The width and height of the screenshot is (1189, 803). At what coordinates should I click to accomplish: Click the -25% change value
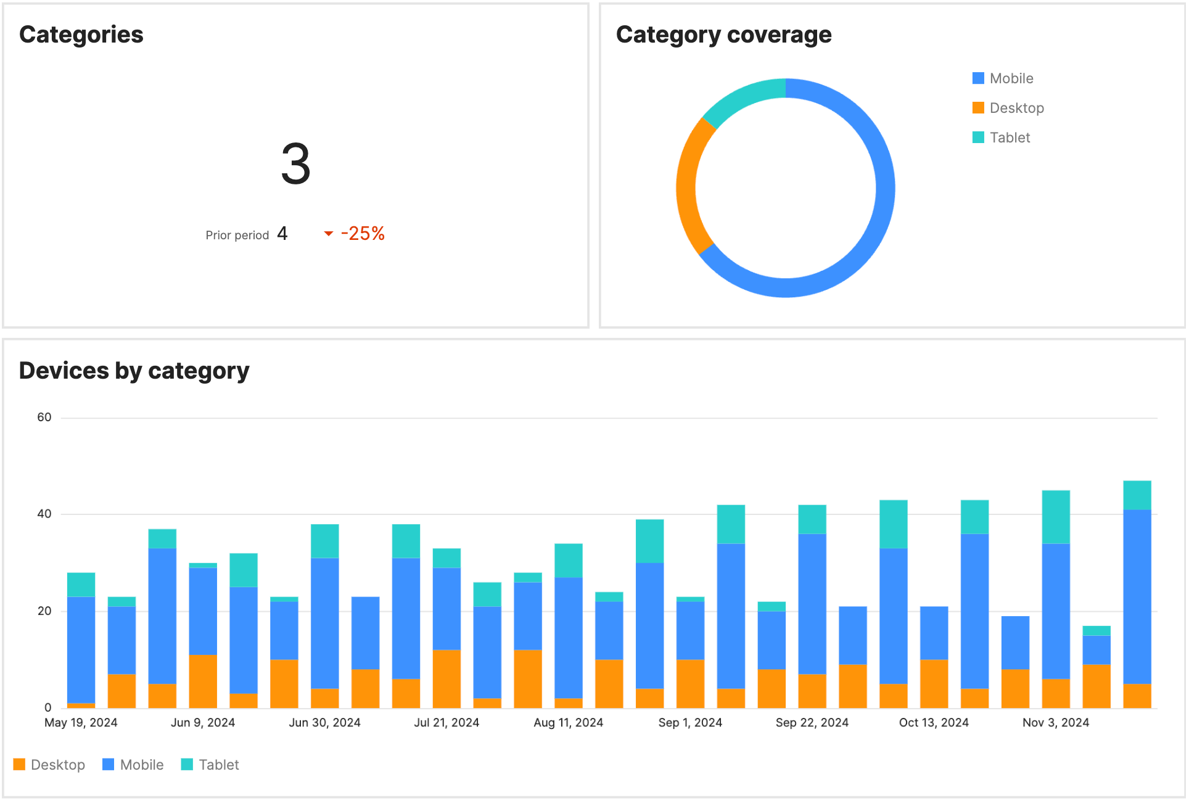363,233
